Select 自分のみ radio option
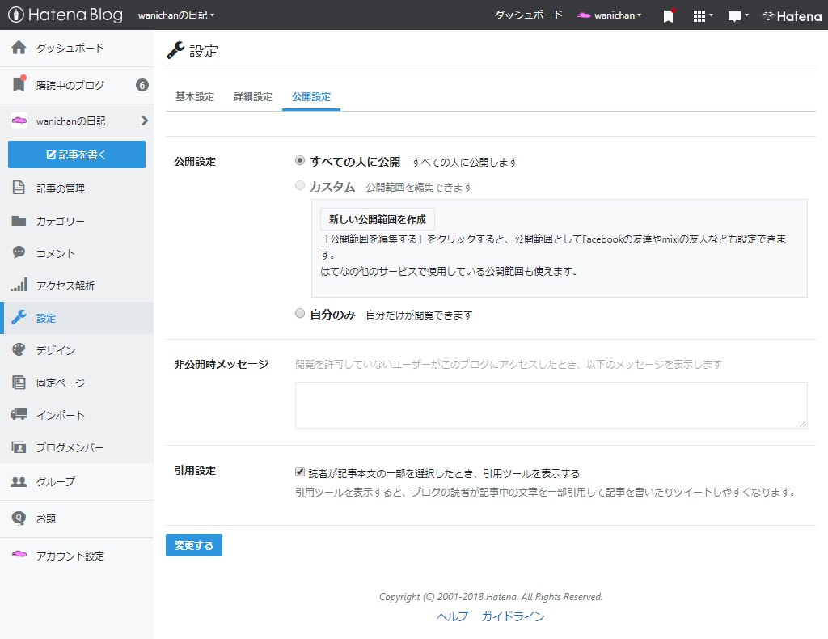 300,313
